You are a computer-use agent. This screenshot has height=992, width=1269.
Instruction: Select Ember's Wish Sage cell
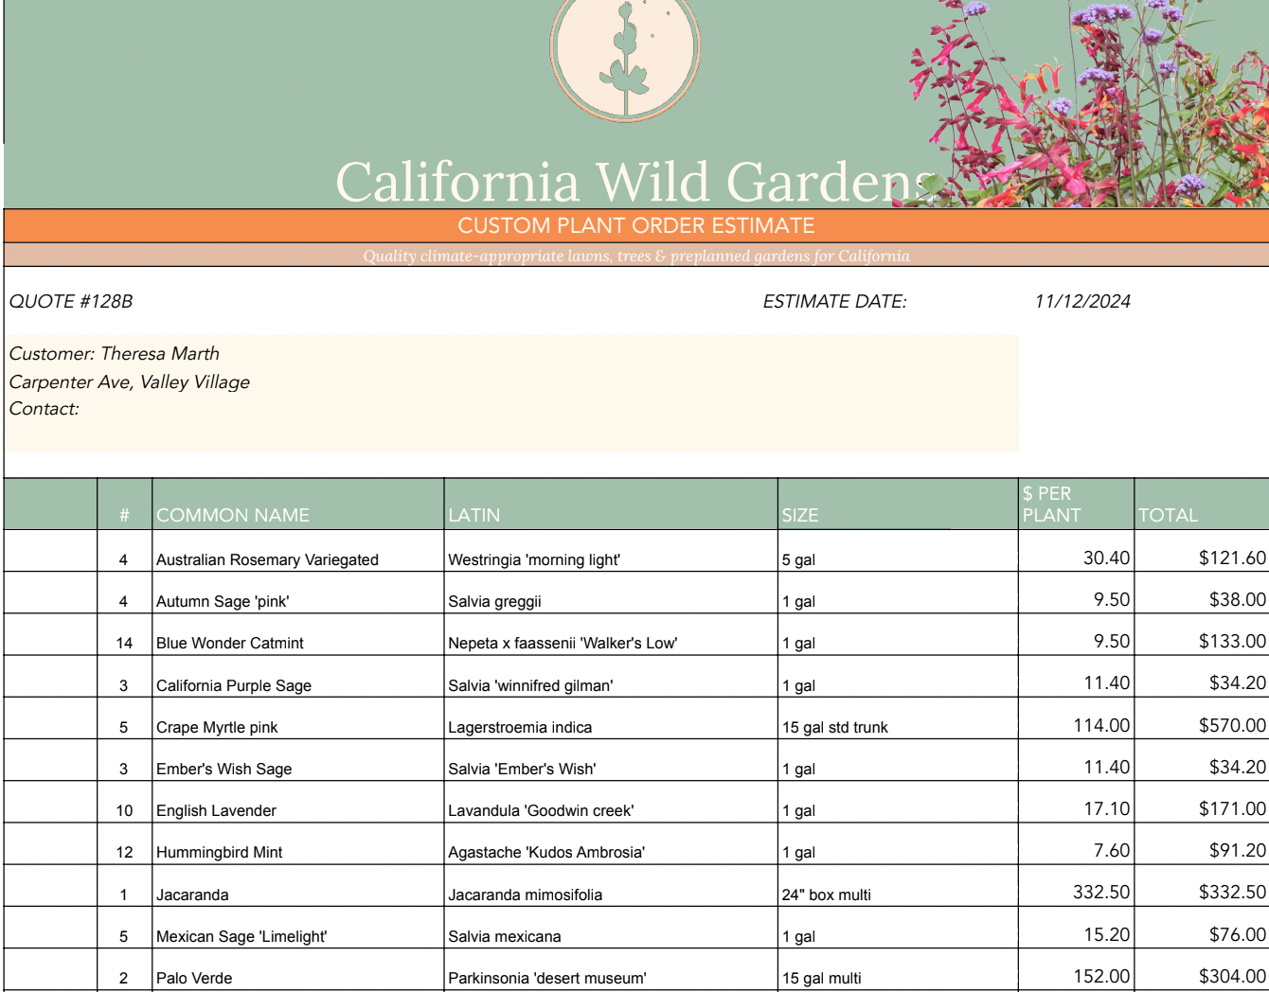[298, 760]
